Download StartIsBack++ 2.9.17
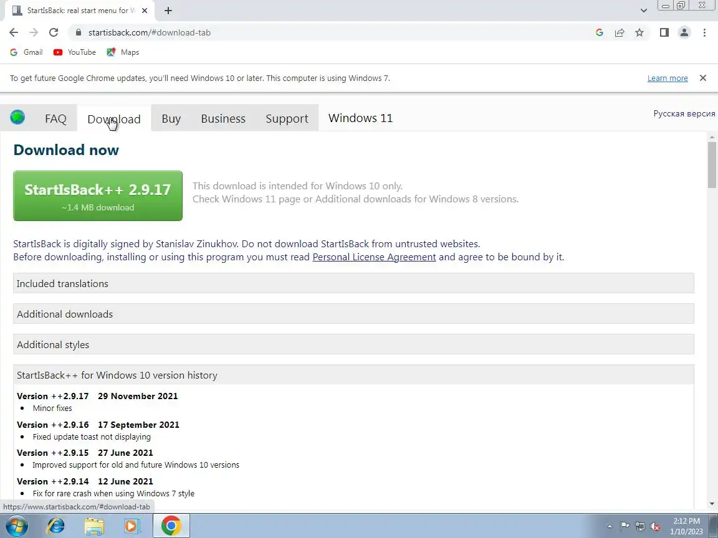Image resolution: width=718 pixels, height=538 pixels. point(98,196)
